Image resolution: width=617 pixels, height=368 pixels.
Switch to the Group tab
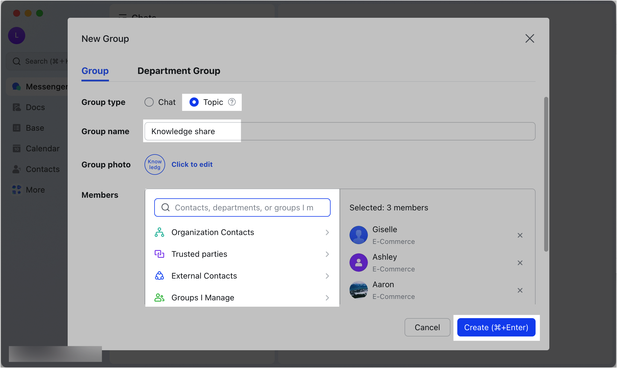click(x=95, y=71)
